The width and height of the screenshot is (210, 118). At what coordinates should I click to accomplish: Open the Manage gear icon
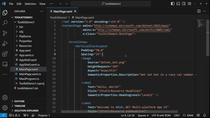[x=5, y=108]
